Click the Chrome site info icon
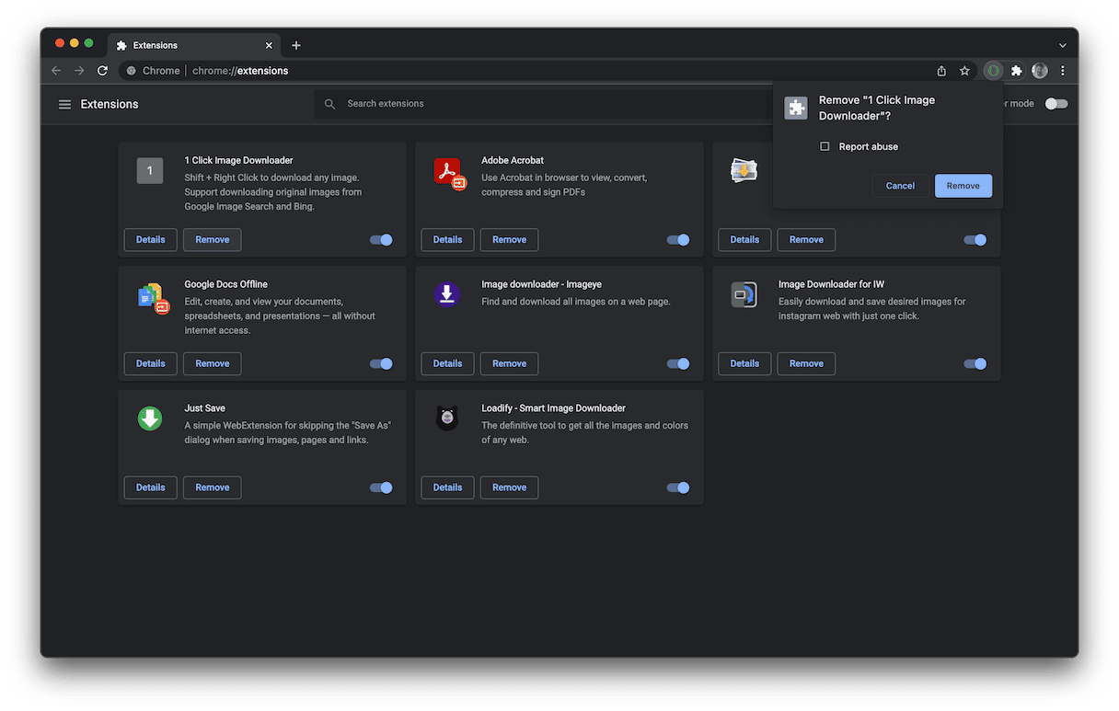The height and width of the screenshot is (711, 1119). [x=132, y=71]
